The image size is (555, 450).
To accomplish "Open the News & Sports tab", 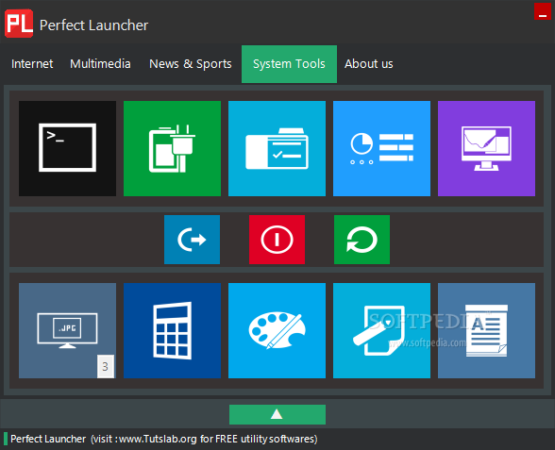I will (191, 64).
